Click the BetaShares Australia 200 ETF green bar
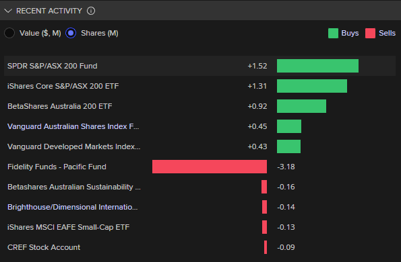The image size is (401, 262). pyautogui.click(x=301, y=106)
